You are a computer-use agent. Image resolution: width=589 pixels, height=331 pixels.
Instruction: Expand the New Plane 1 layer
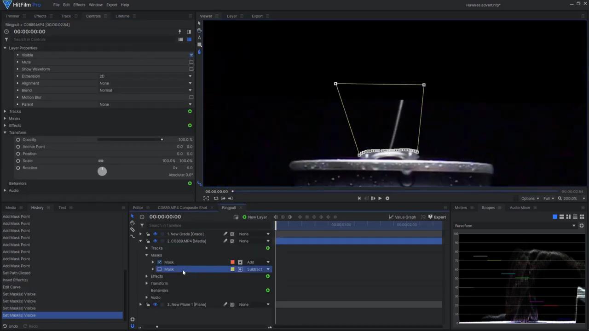141,304
